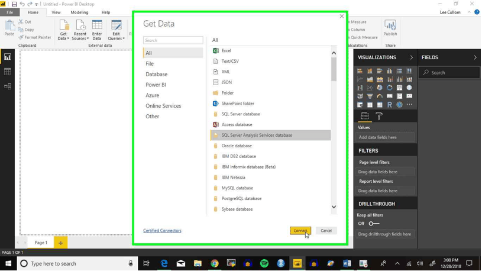
Task: Show hidden system tray icons
Action: click(397, 264)
